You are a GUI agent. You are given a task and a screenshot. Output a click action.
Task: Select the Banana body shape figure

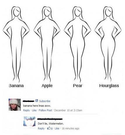tap(16, 45)
